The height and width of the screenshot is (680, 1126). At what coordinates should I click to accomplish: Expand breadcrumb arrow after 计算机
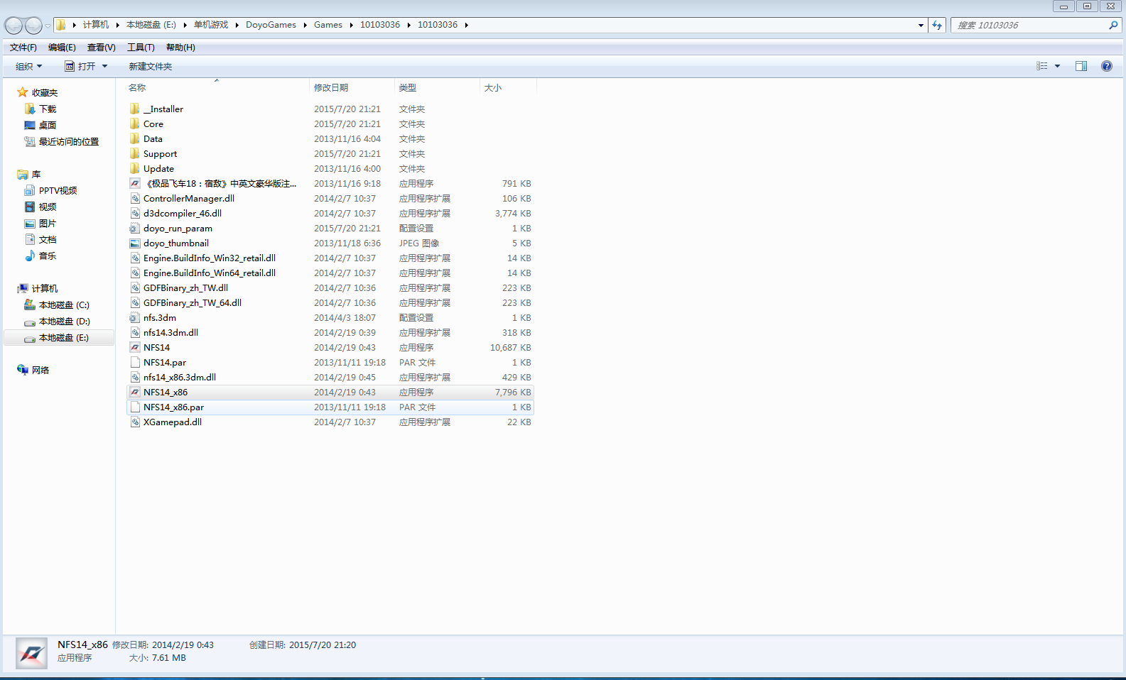click(x=117, y=25)
